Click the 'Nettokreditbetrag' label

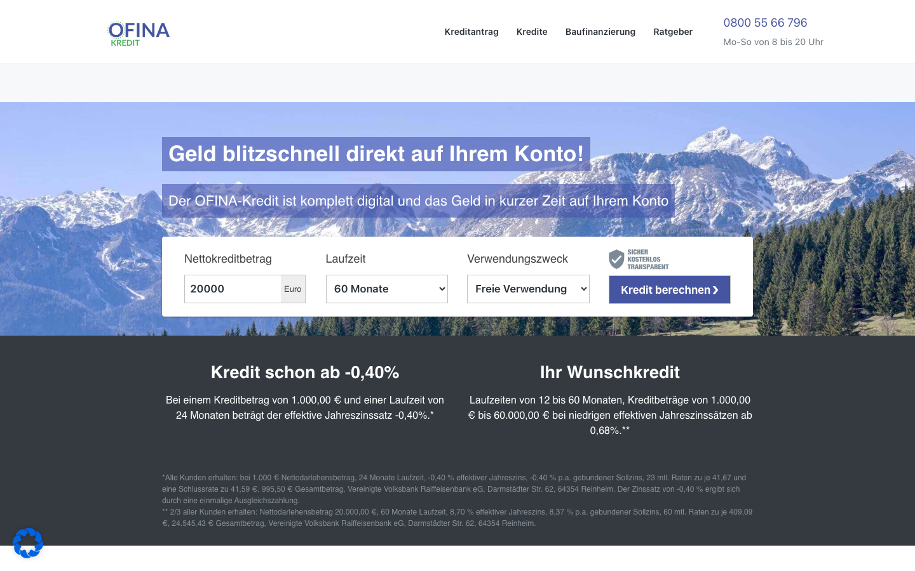pyautogui.click(x=228, y=259)
